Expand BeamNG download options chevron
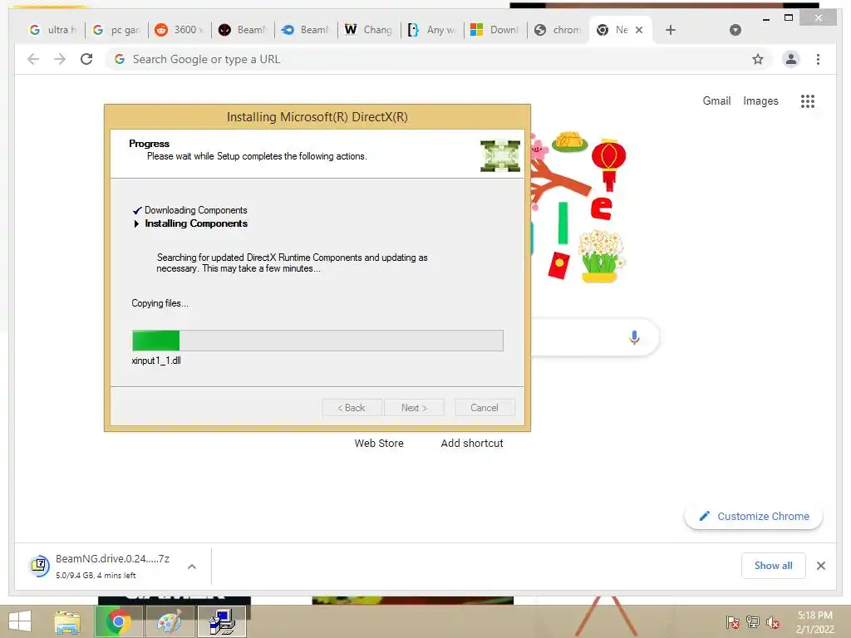 pos(192,567)
